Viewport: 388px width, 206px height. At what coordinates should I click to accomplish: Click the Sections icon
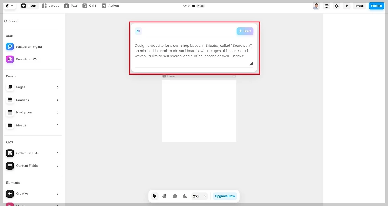point(10,100)
